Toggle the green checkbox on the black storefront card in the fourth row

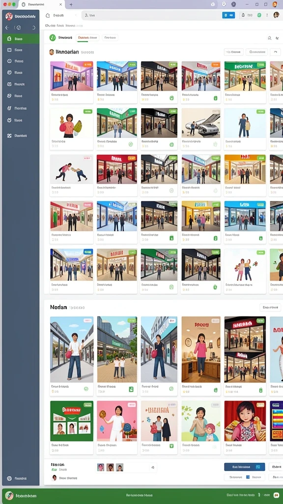click(x=171, y=238)
